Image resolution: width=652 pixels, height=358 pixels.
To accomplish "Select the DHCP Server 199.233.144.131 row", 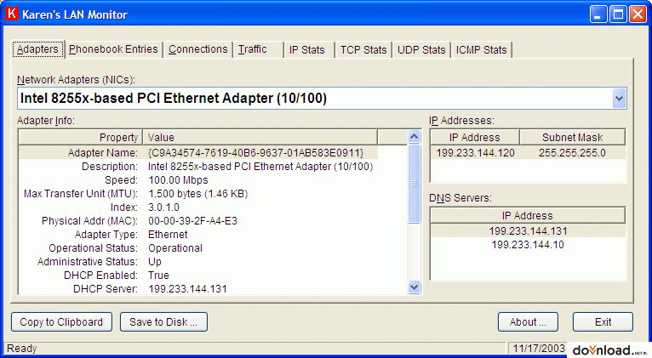I will (198, 288).
